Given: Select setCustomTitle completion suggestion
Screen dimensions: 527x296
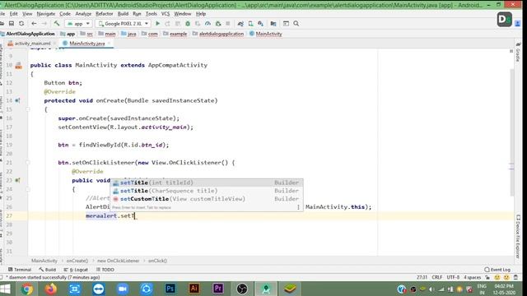Looking at the screenshot, I should 207,199.
